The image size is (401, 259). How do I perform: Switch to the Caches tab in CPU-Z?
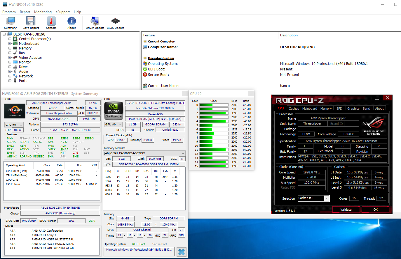(x=294, y=109)
